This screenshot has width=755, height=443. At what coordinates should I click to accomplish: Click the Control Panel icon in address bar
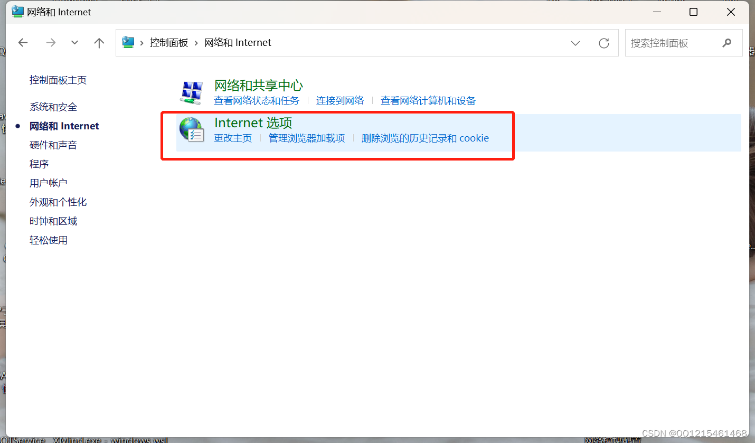(128, 43)
